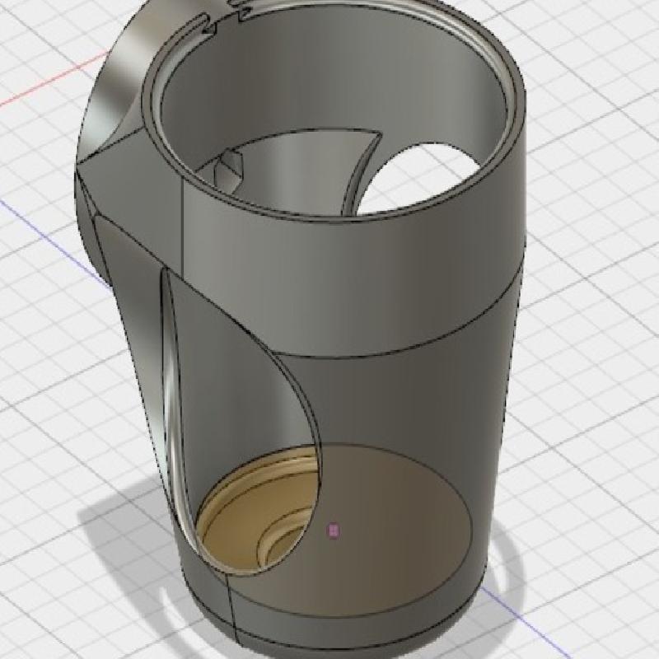Select the small pink point on the model
The height and width of the screenshot is (659, 659).
[x=334, y=530]
